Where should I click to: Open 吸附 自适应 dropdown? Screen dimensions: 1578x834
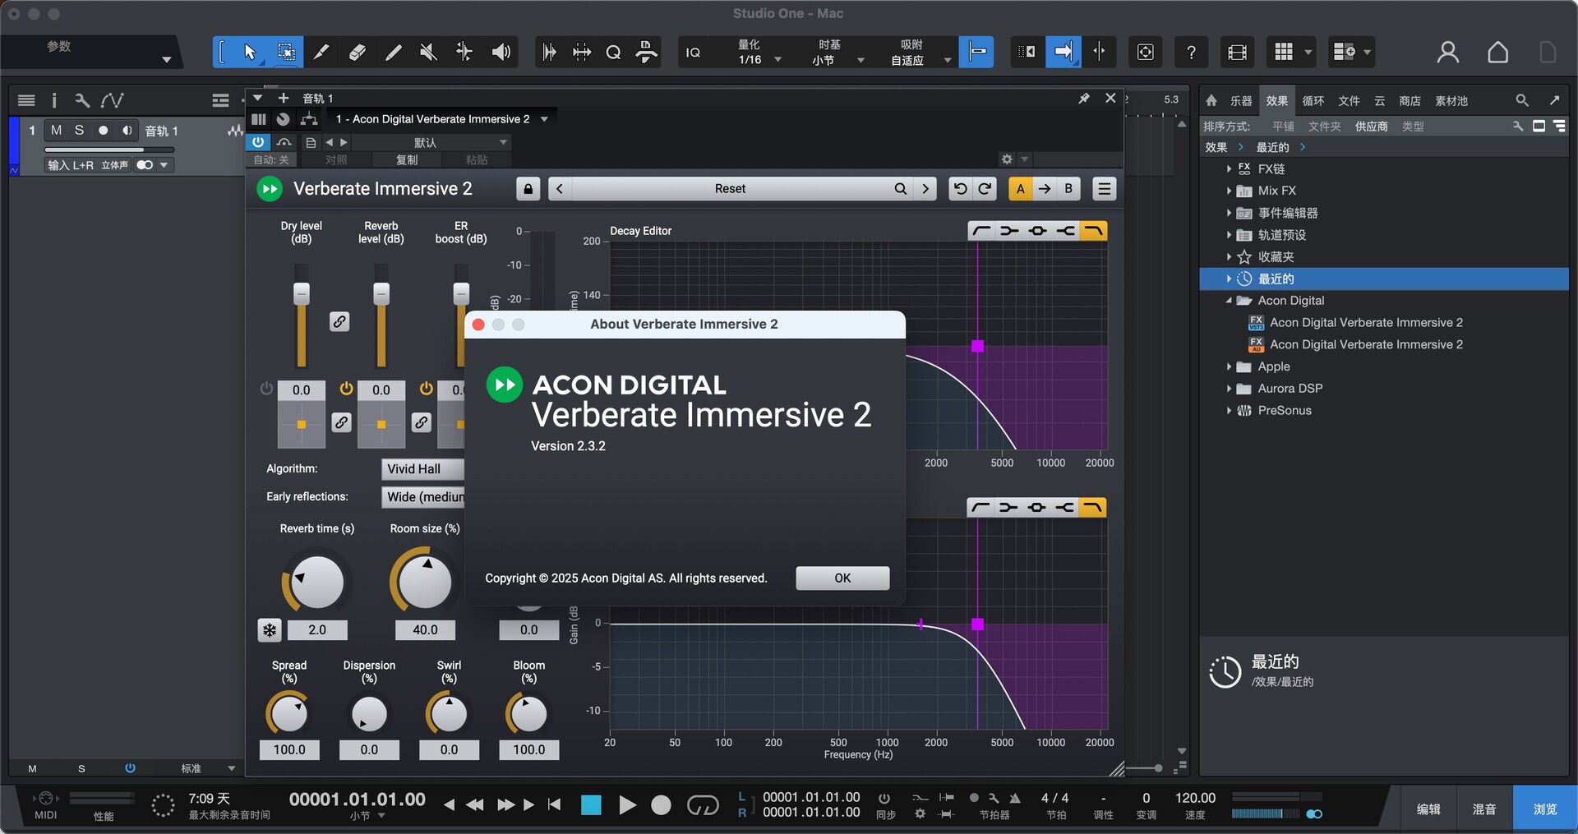919,53
